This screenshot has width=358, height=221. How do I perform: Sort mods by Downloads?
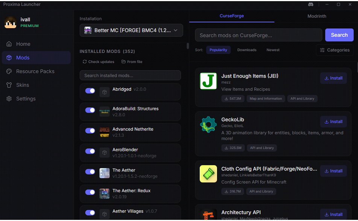(x=247, y=50)
